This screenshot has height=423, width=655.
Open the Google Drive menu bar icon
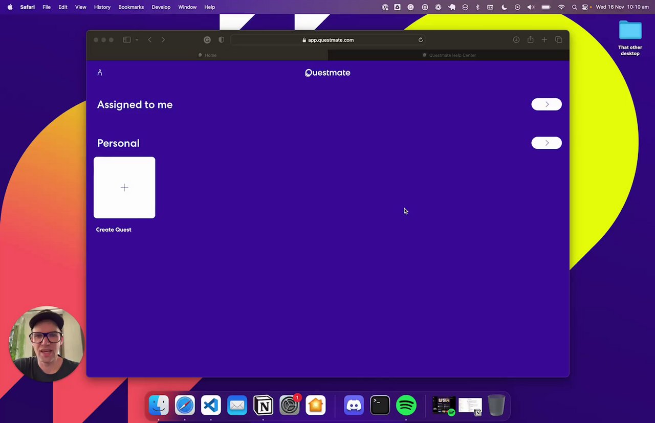pyautogui.click(x=397, y=7)
